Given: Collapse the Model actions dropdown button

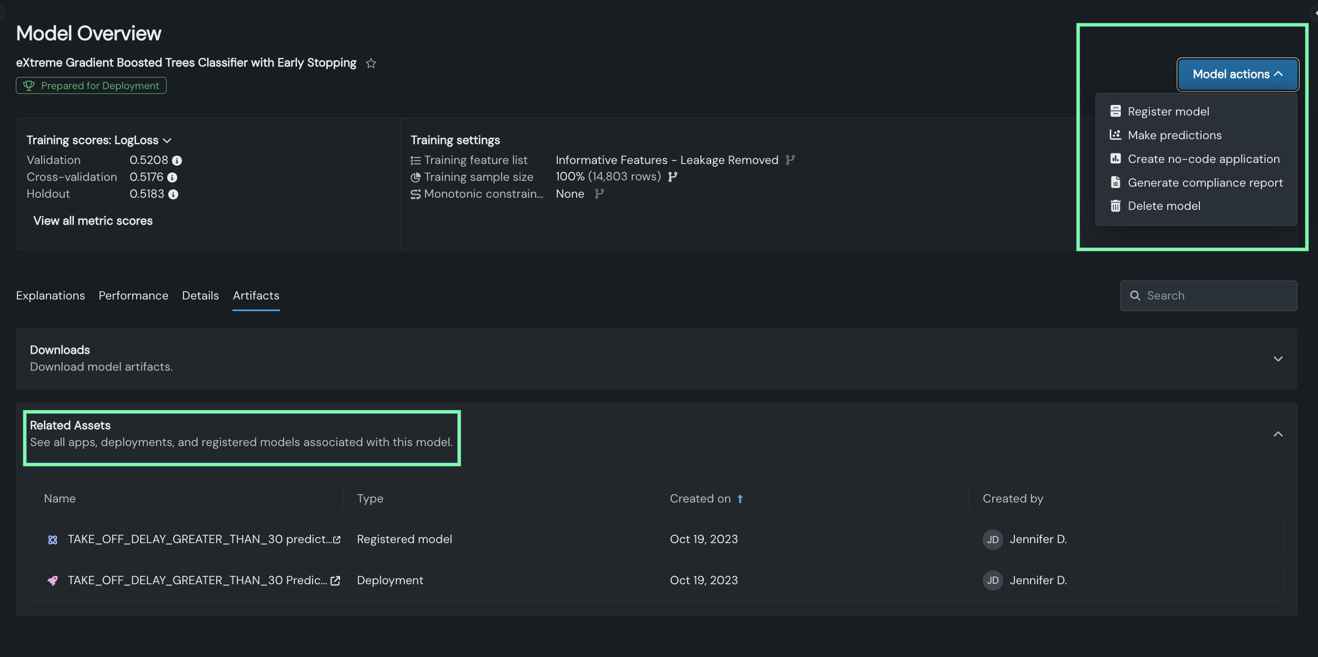Looking at the screenshot, I should pos(1237,74).
